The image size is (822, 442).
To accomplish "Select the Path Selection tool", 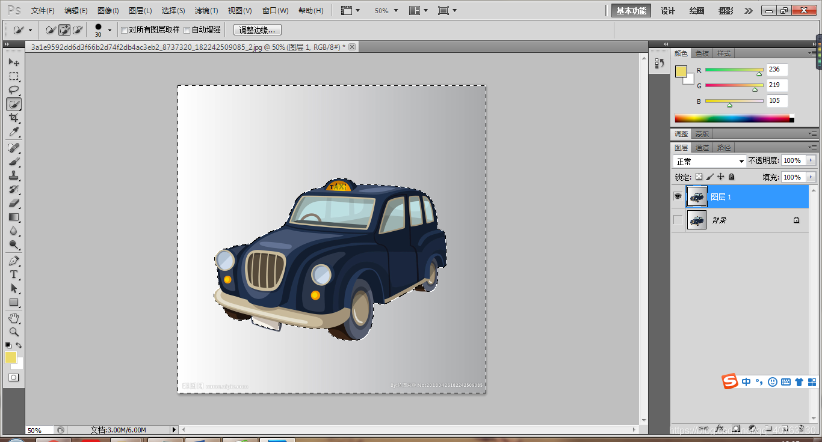I will [x=14, y=288].
